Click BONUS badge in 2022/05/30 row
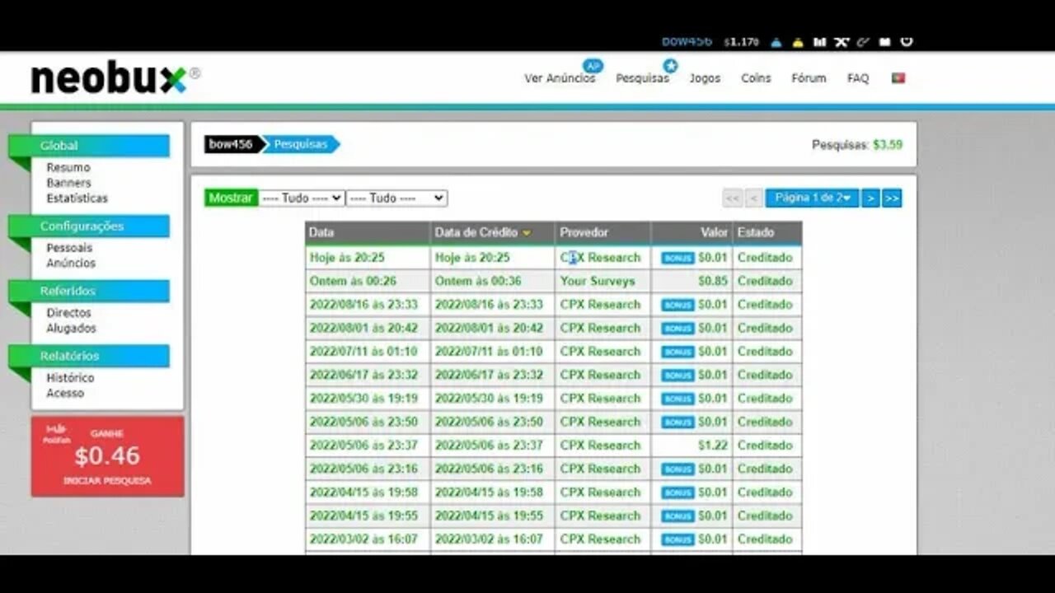 tap(678, 399)
